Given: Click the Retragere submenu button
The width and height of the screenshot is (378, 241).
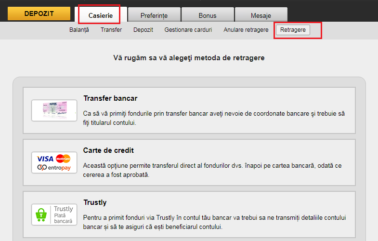Looking at the screenshot, I should click(x=293, y=30).
